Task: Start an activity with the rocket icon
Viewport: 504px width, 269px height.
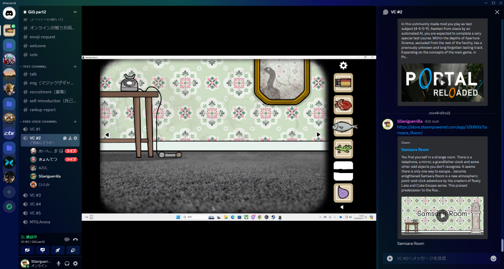Action: point(58,250)
